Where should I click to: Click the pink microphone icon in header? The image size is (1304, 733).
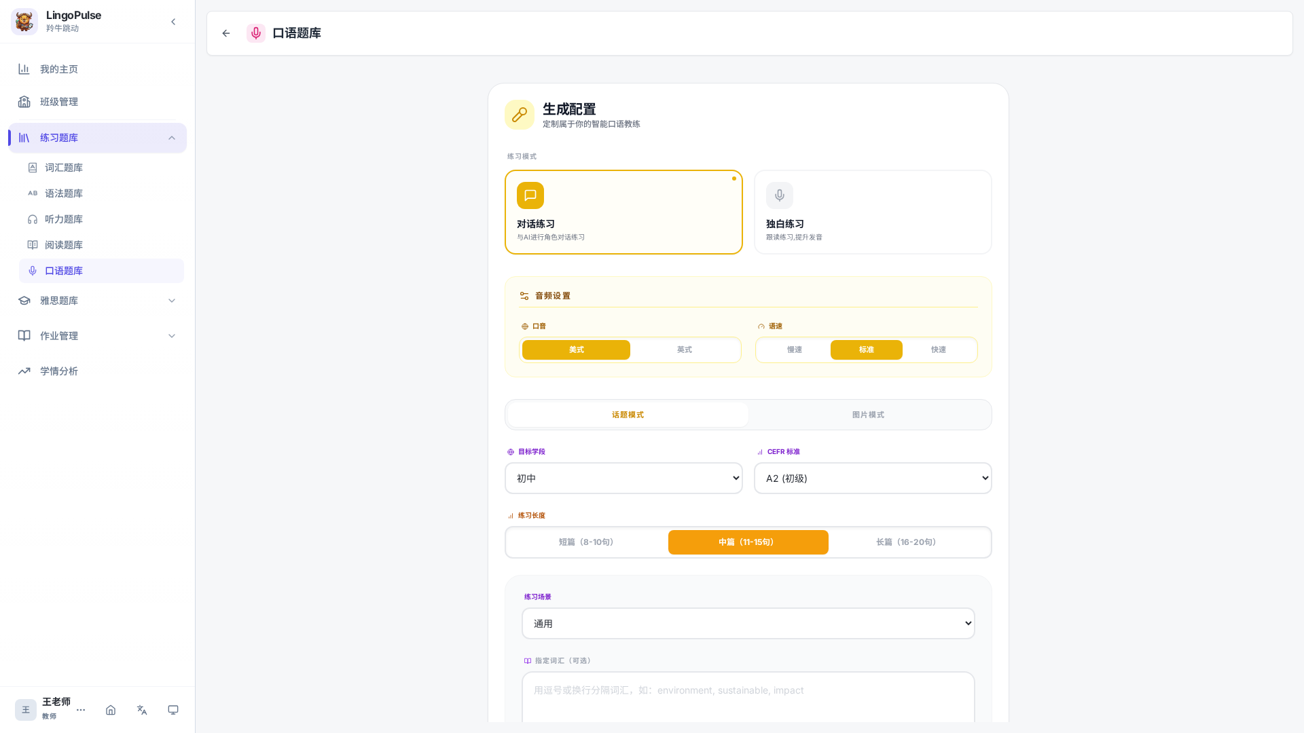click(x=256, y=33)
